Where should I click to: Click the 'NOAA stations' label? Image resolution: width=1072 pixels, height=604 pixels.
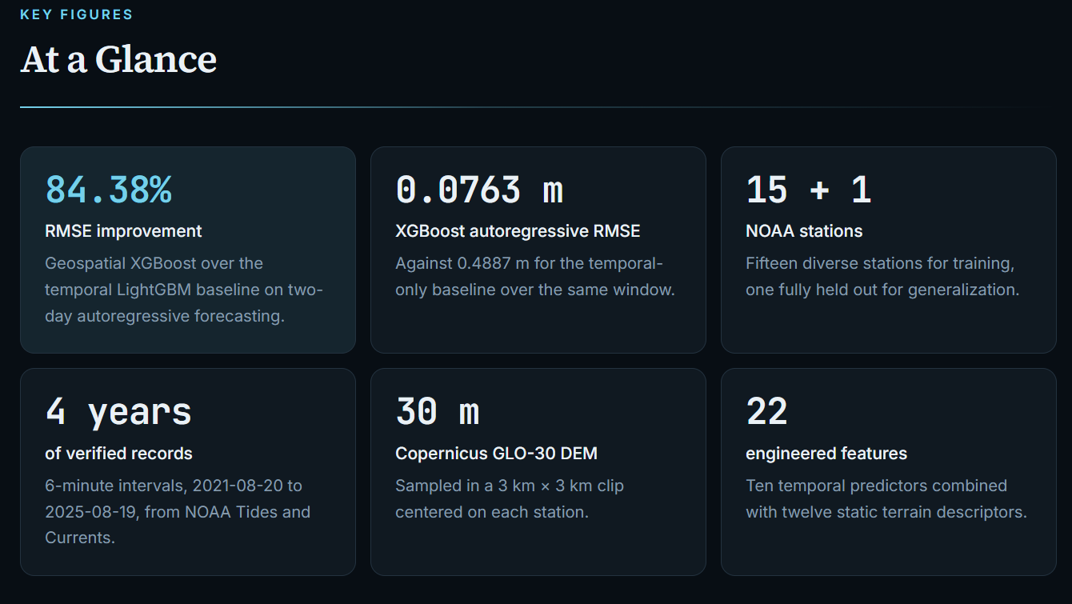pyautogui.click(x=804, y=231)
